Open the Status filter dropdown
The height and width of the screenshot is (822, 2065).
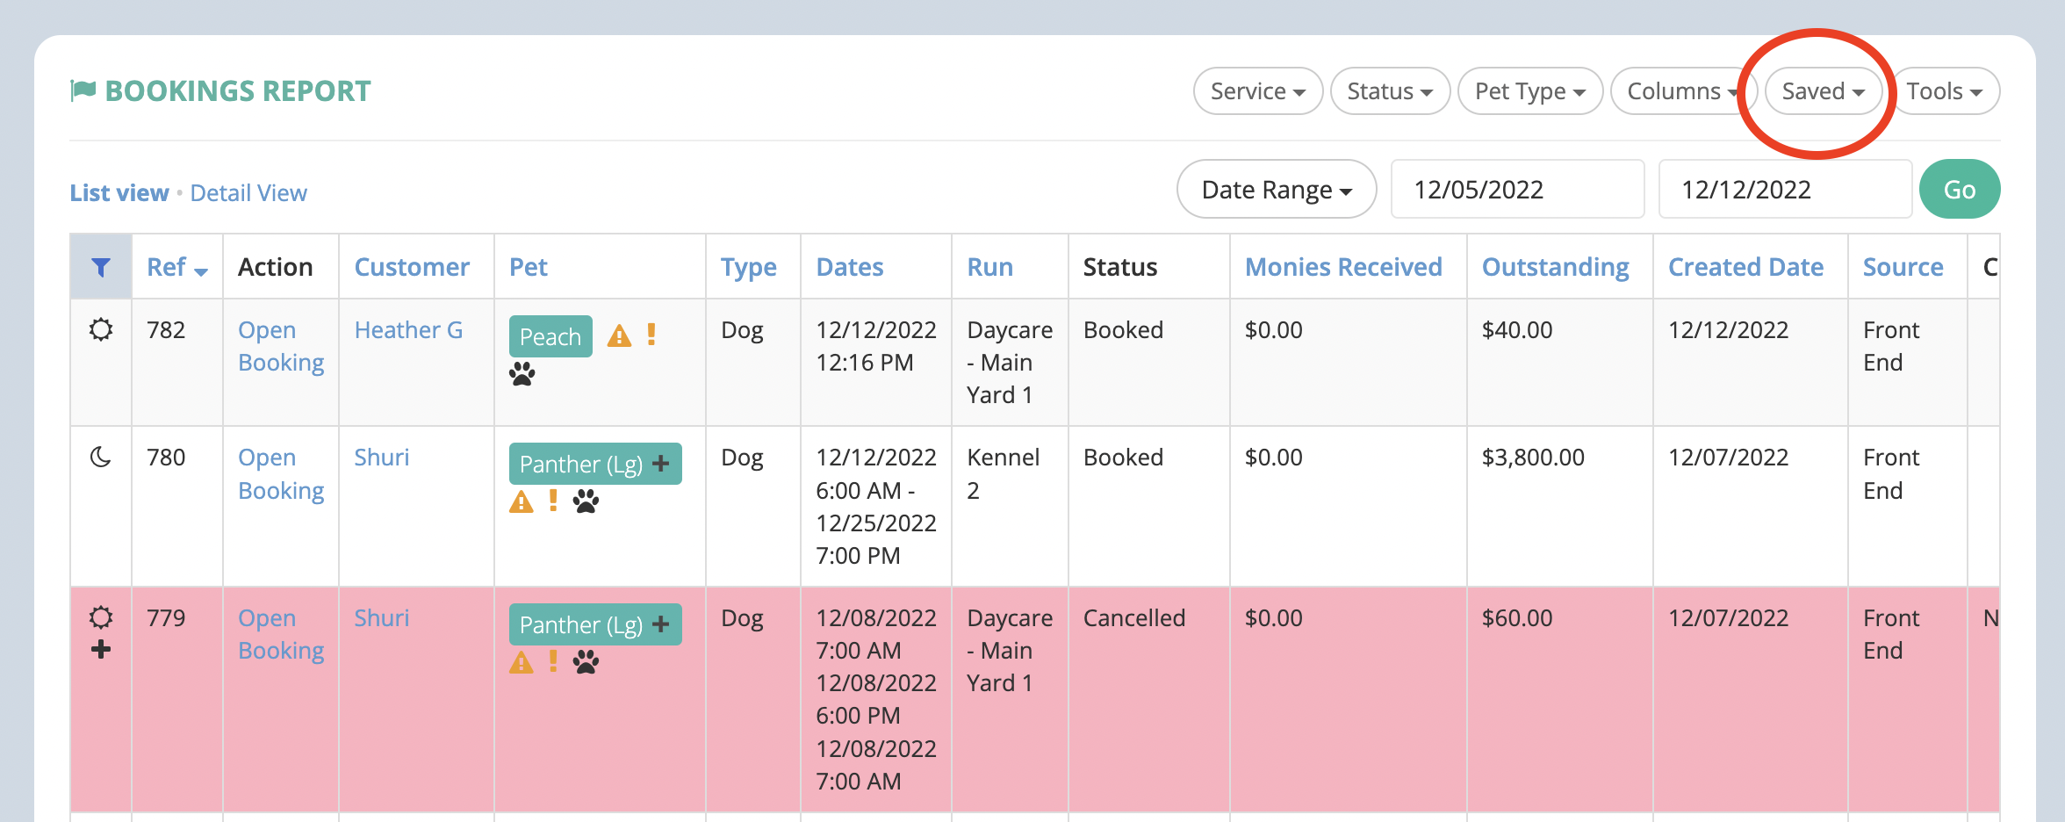click(1390, 91)
